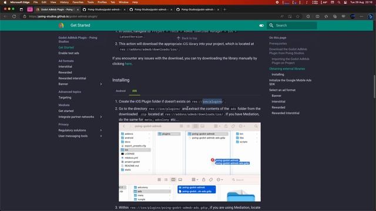Open the Favorites list icon in toolbar
This screenshot has height=211, width=376.
326,16
